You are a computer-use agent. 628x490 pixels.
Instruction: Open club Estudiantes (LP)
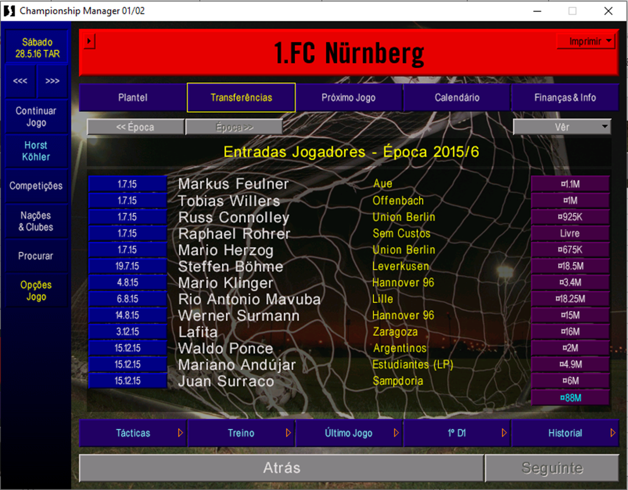pyautogui.click(x=413, y=365)
